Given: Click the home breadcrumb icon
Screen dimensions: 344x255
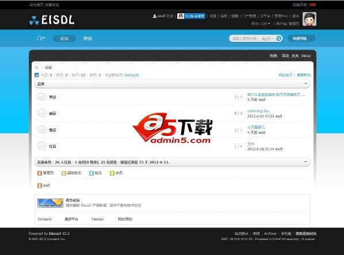Looking at the screenshot, I should coord(37,67).
